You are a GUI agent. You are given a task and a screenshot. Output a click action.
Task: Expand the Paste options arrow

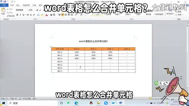3,16
